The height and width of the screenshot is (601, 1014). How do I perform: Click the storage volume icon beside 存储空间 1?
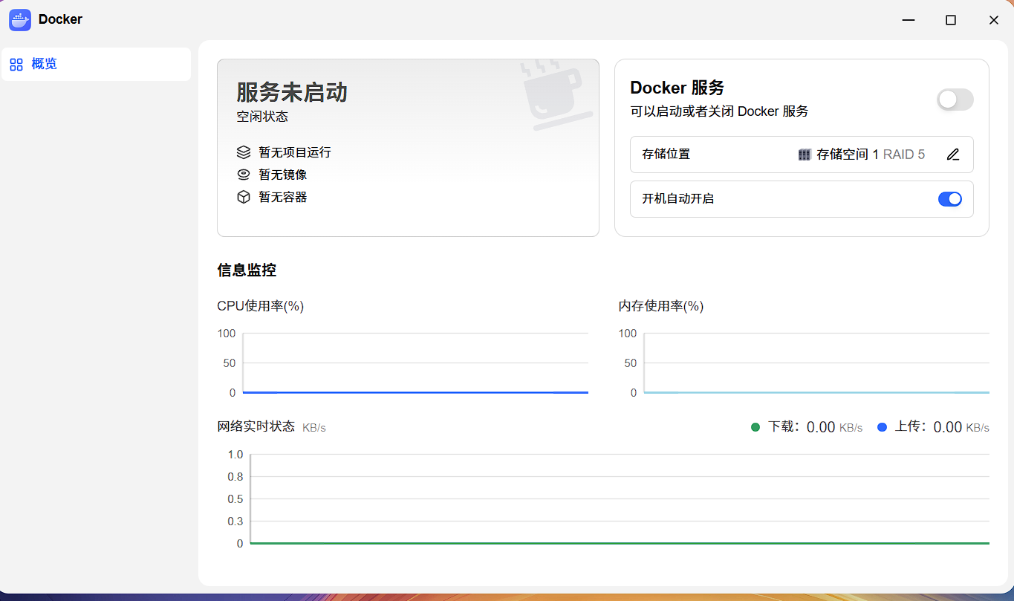(804, 155)
